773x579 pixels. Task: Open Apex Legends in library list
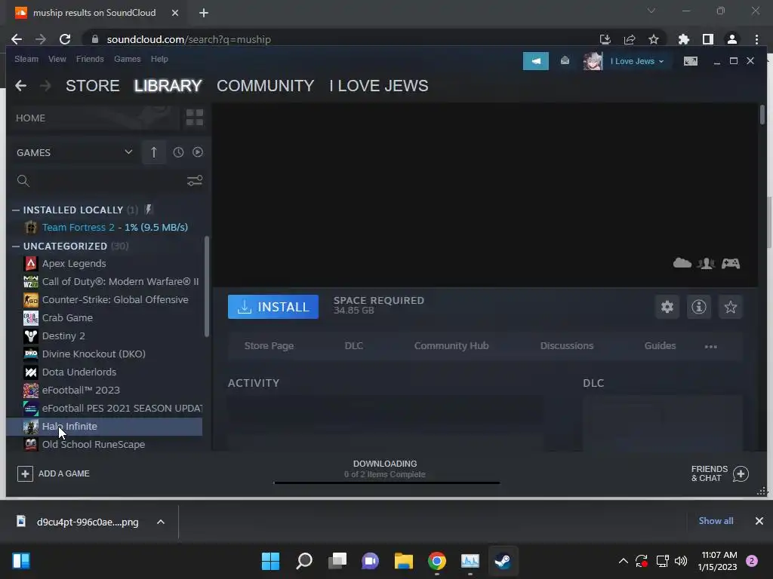coord(74,263)
